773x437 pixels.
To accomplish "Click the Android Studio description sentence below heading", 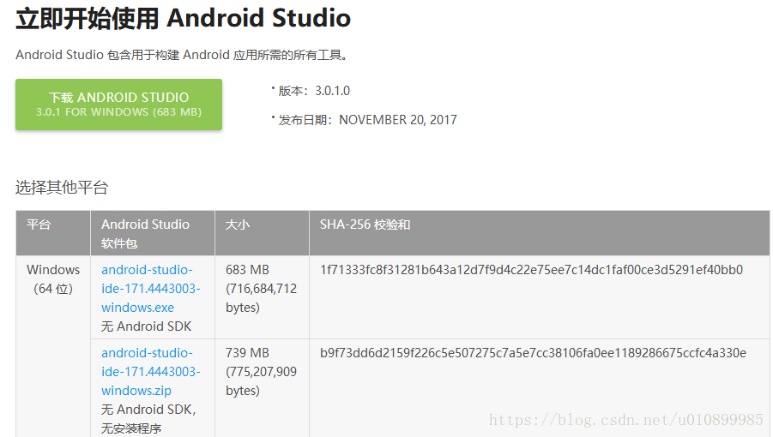I will [182, 55].
